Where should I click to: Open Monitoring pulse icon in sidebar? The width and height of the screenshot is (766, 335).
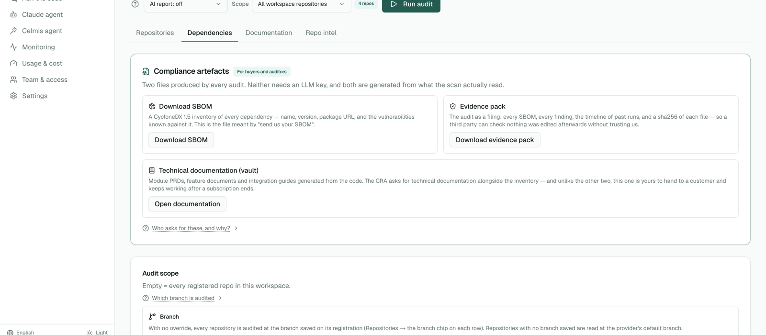(x=13, y=47)
